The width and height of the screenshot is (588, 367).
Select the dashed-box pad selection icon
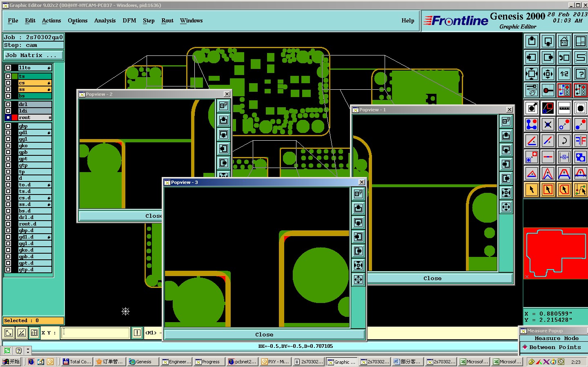click(x=581, y=108)
